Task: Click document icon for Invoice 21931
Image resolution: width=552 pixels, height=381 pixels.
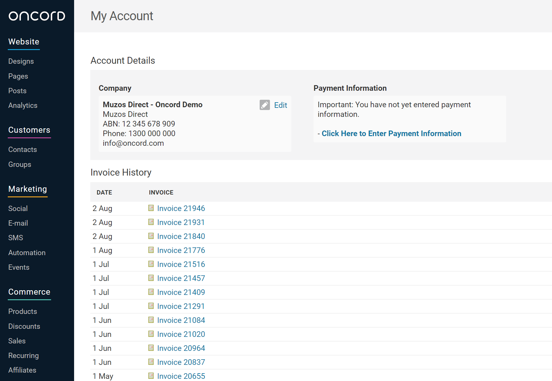Action: pyautogui.click(x=151, y=222)
